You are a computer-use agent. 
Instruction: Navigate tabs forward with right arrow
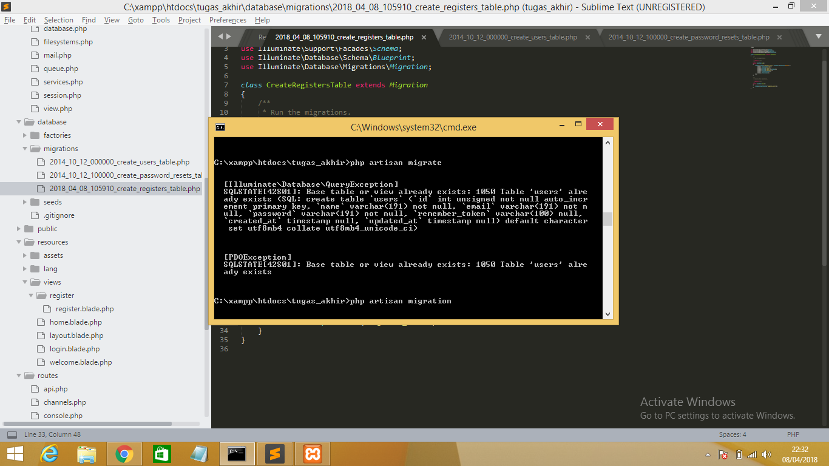(228, 37)
